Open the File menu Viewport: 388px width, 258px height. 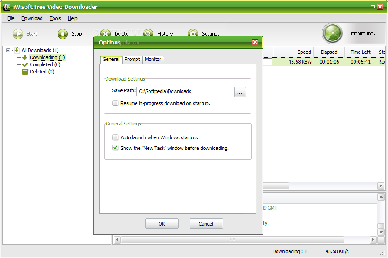(11, 18)
